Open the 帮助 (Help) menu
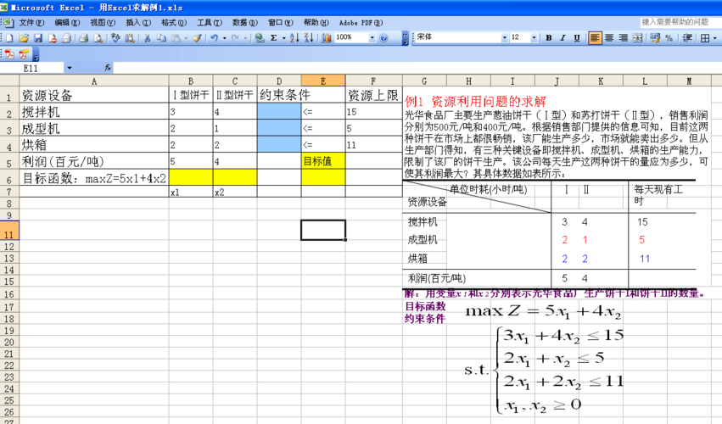 point(316,23)
